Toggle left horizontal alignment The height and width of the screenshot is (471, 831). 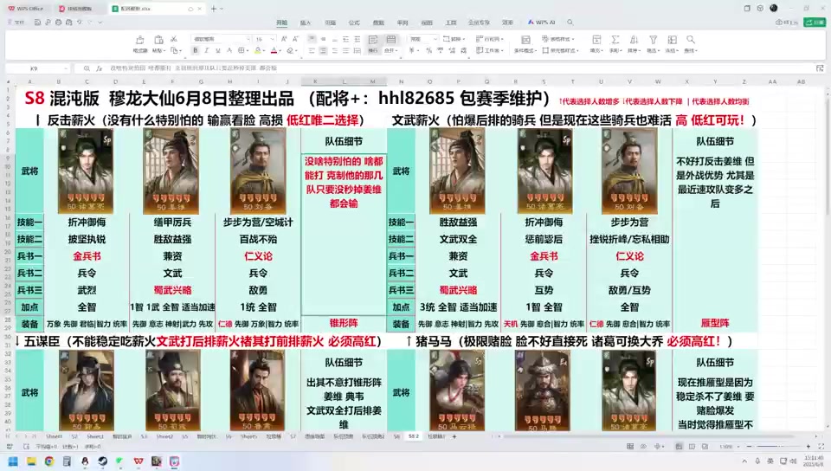pyautogui.click(x=312, y=50)
